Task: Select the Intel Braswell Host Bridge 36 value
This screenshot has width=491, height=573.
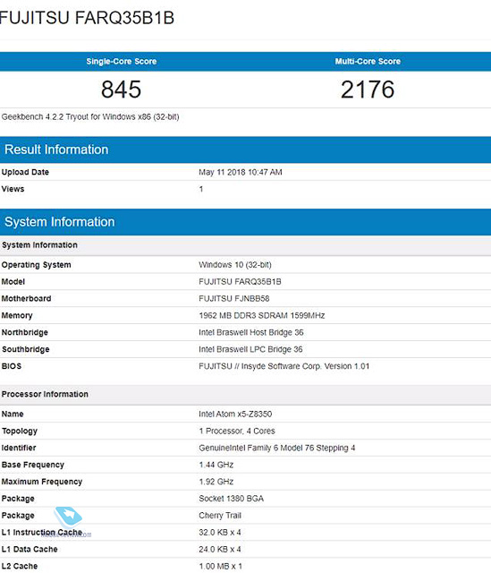Action: 251,332
